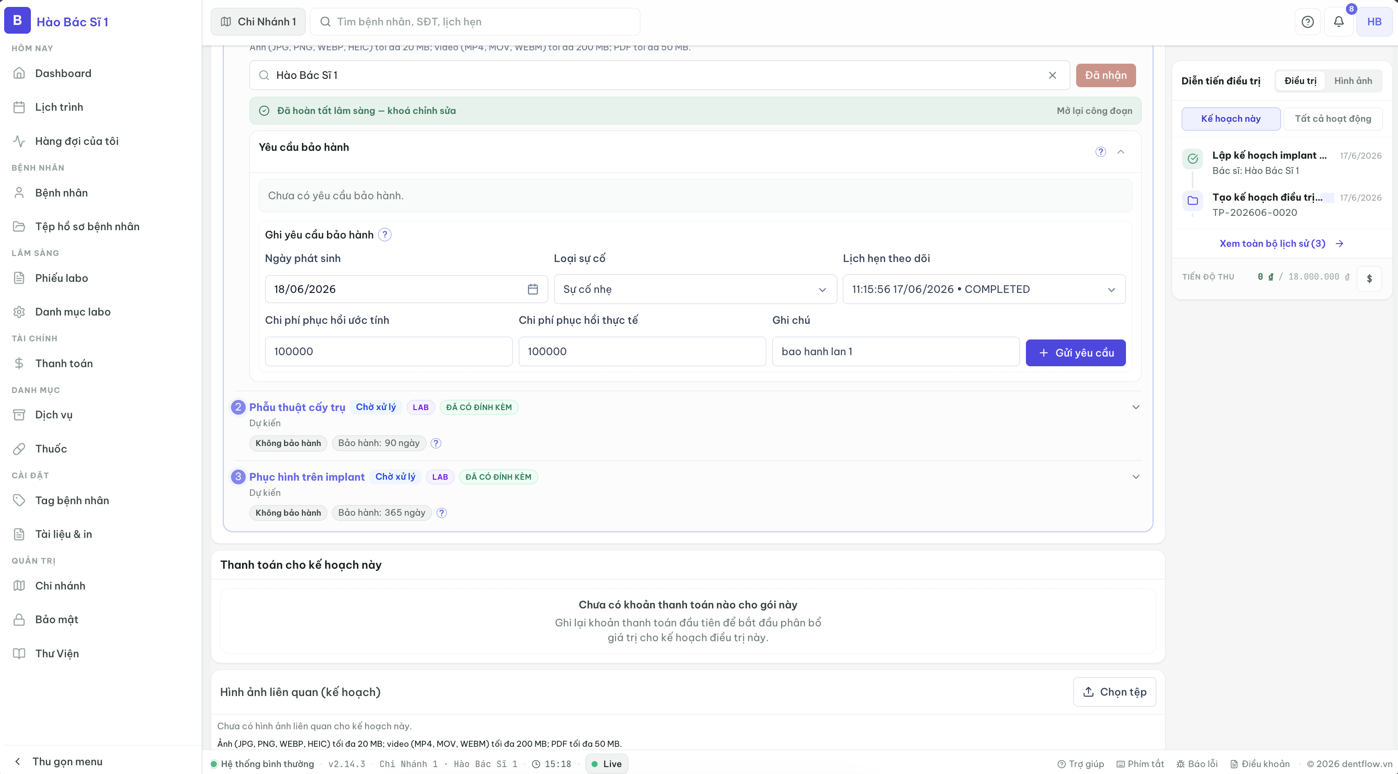1398x774 pixels.
Task: Click Xem toàn bộ lịch sử (3) link
Action: coord(1281,244)
